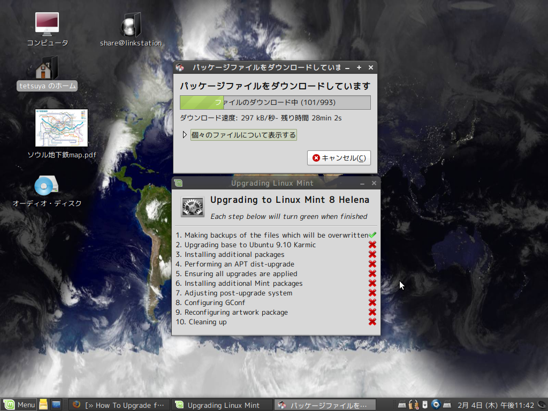
Task: Click the keyboard-shaped tray icon next to the clock
Action: click(x=447, y=405)
